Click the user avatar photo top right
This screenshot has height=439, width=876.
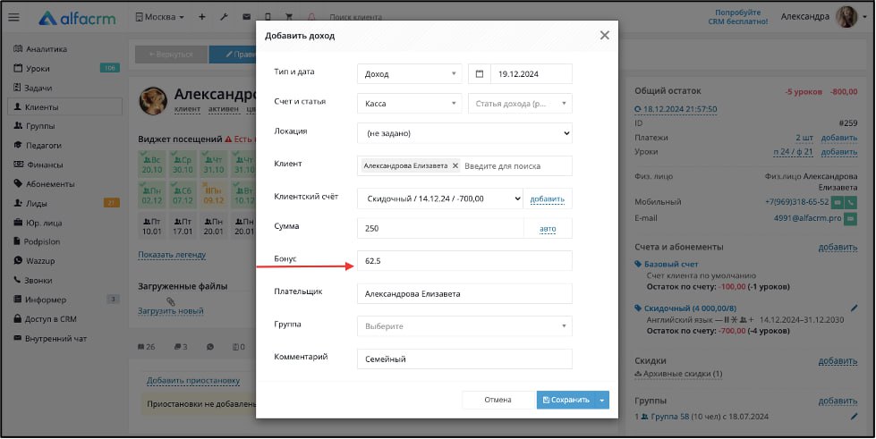click(846, 16)
